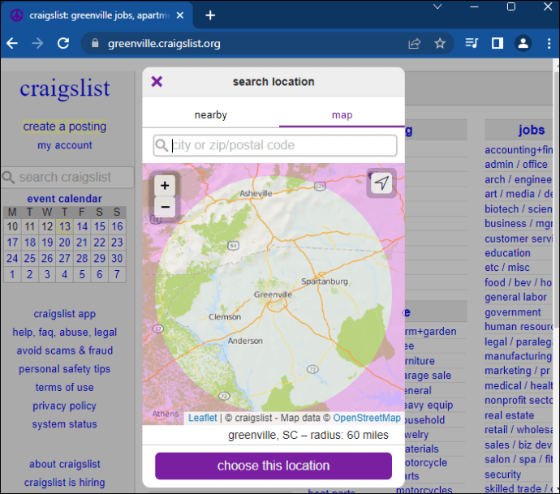Select the map tab
Screen dimensions: 560x494
click(342, 115)
